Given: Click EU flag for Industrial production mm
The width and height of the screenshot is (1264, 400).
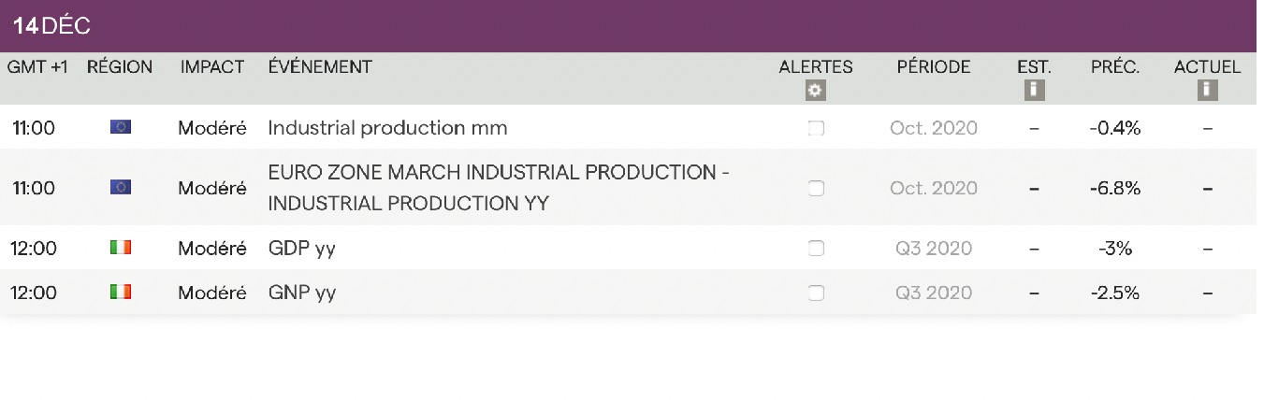Looking at the screenshot, I should [x=120, y=127].
